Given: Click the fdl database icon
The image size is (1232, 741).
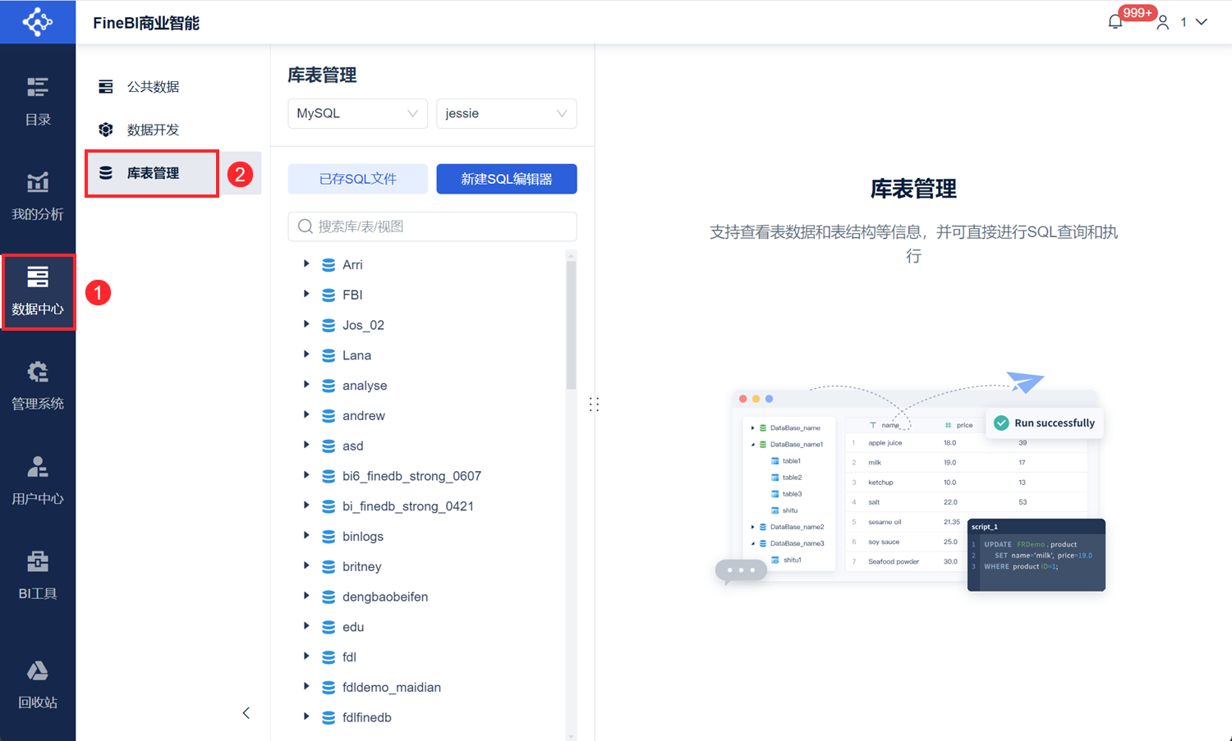Looking at the screenshot, I should pyautogui.click(x=329, y=657).
